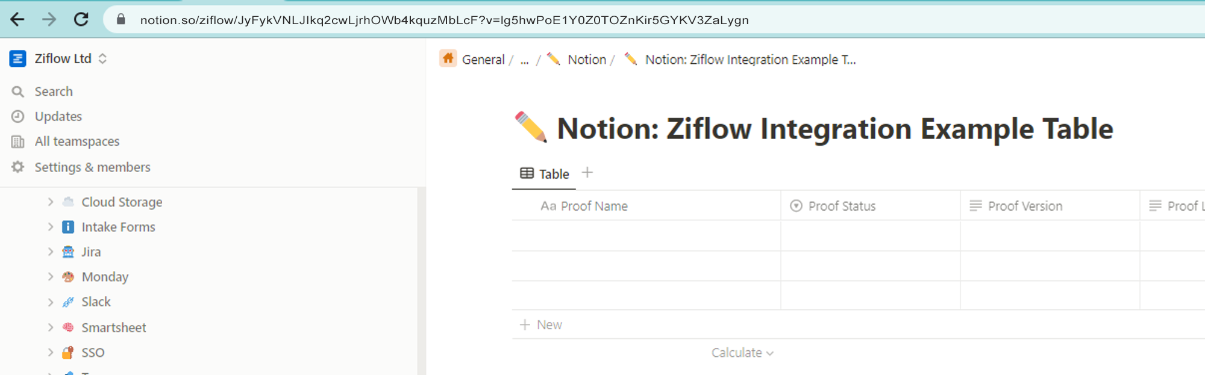Open the Slack page
This screenshot has width=1205, height=375.
96,302
